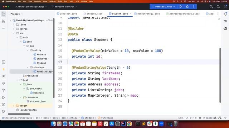Debug DemoTest.test with bug icon
This screenshot has height=128, width=229.
click(187, 7)
